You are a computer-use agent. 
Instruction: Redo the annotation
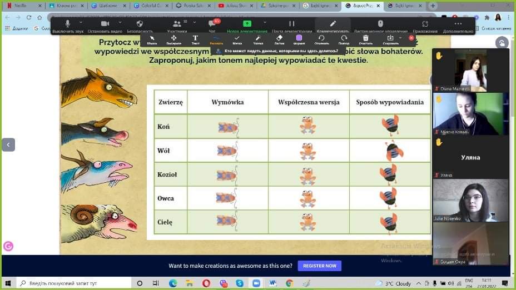[344, 40]
